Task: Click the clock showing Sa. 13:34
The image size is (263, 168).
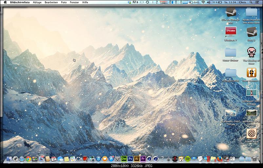Action: click(x=230, y=2)
